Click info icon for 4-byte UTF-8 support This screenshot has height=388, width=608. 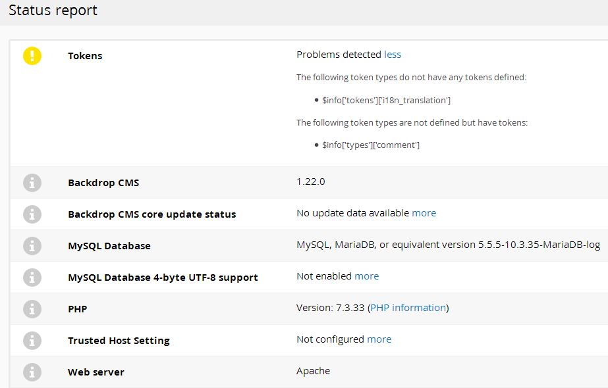coord(32,278)
